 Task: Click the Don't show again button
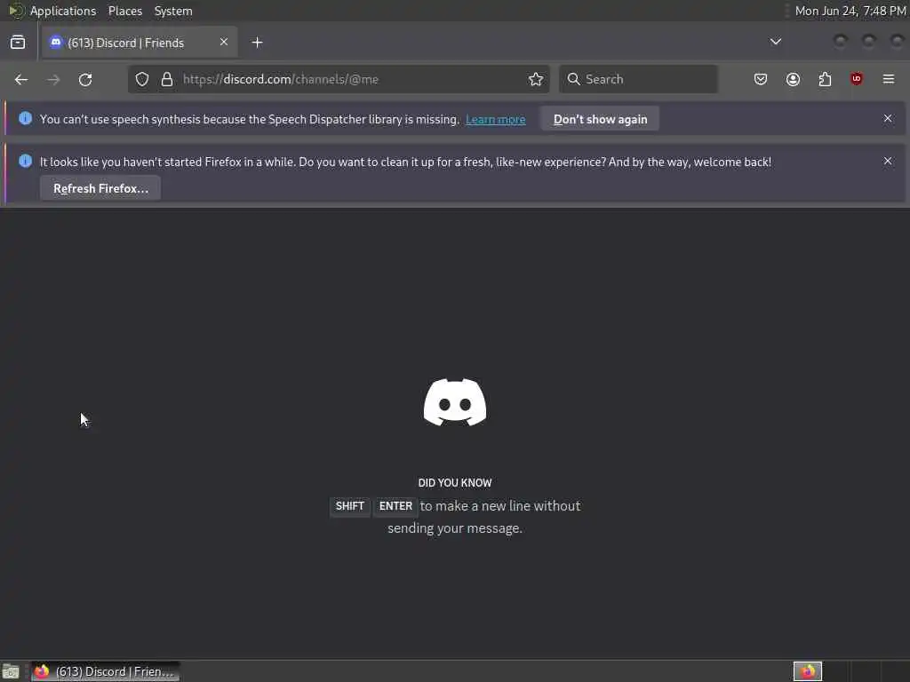tap(600, 119)
